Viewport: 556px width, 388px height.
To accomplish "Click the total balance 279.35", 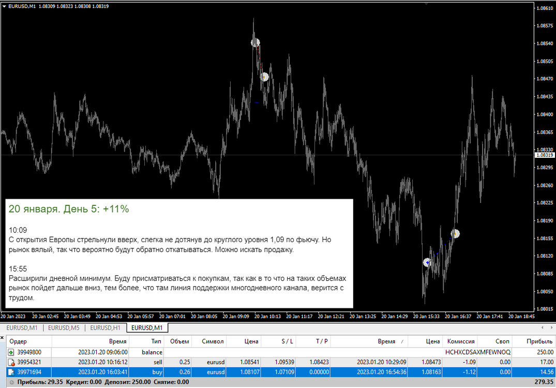I will [544, 382].
